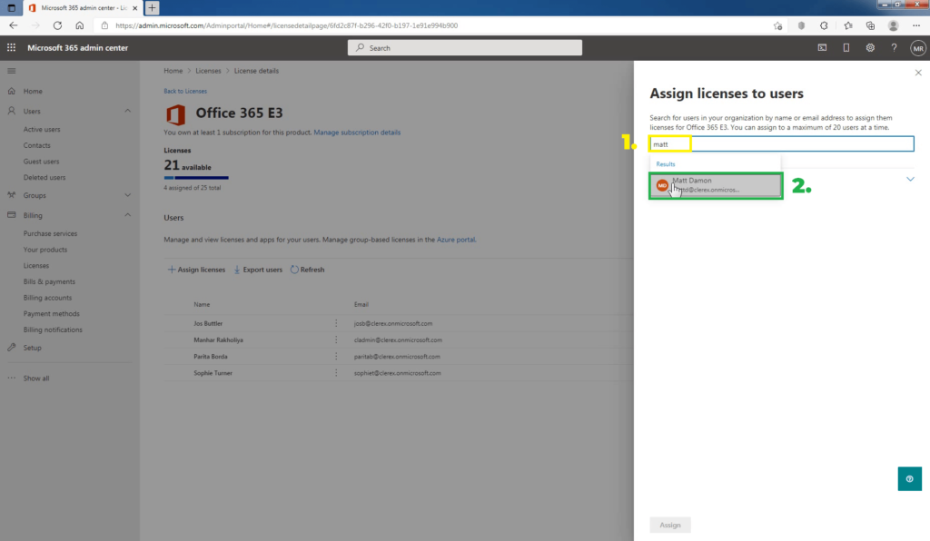Open Payment methods page

click(51, 313)
